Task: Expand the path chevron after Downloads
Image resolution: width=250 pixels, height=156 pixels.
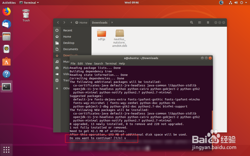Action: click(x=112, y=22)
